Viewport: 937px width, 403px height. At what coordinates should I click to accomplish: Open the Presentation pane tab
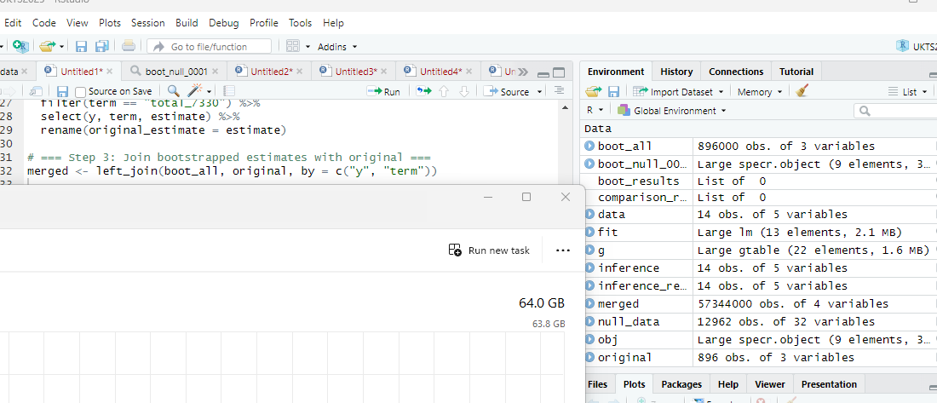pyautogui.click(x=829, y=384)
